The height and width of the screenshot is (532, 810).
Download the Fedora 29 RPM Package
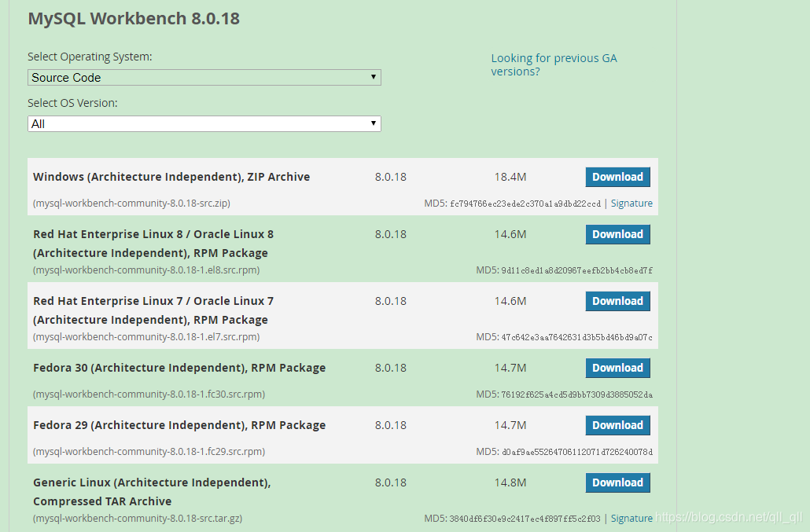[617, 425]
